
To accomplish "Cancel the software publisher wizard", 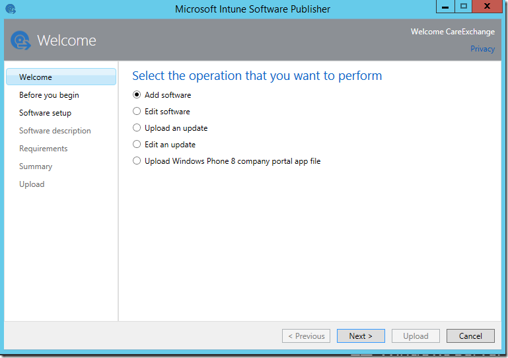I will click(x=470, y=336).
